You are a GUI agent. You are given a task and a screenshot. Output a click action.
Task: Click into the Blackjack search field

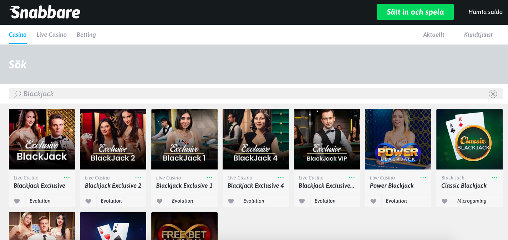coord(250,94)
